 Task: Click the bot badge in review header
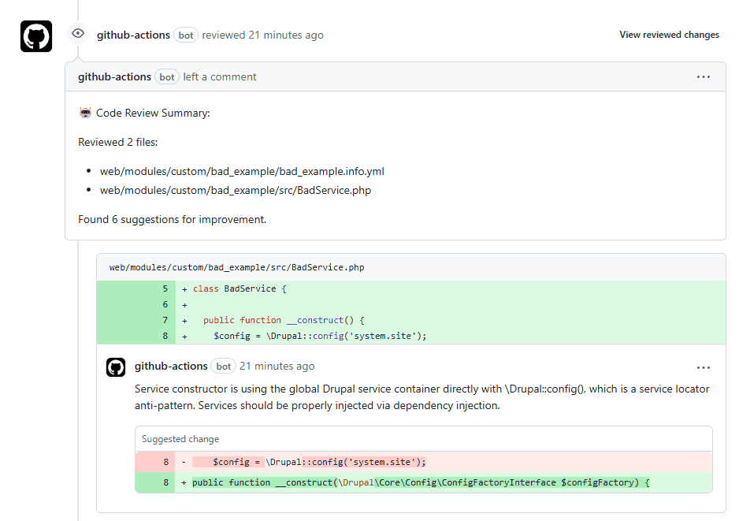click(x=186, y=35)
